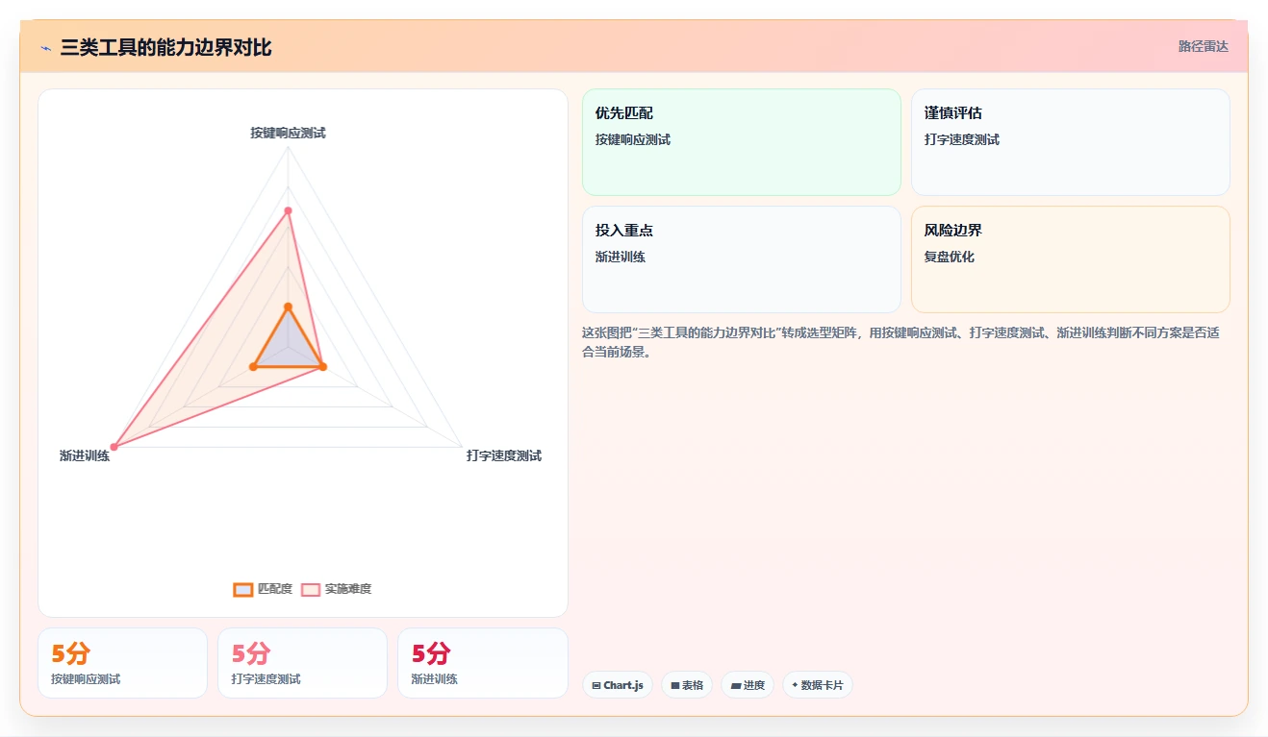1268x737 pixels.
Task: Click radar axis label 渐进训练
Action: [x=85, y=455]
